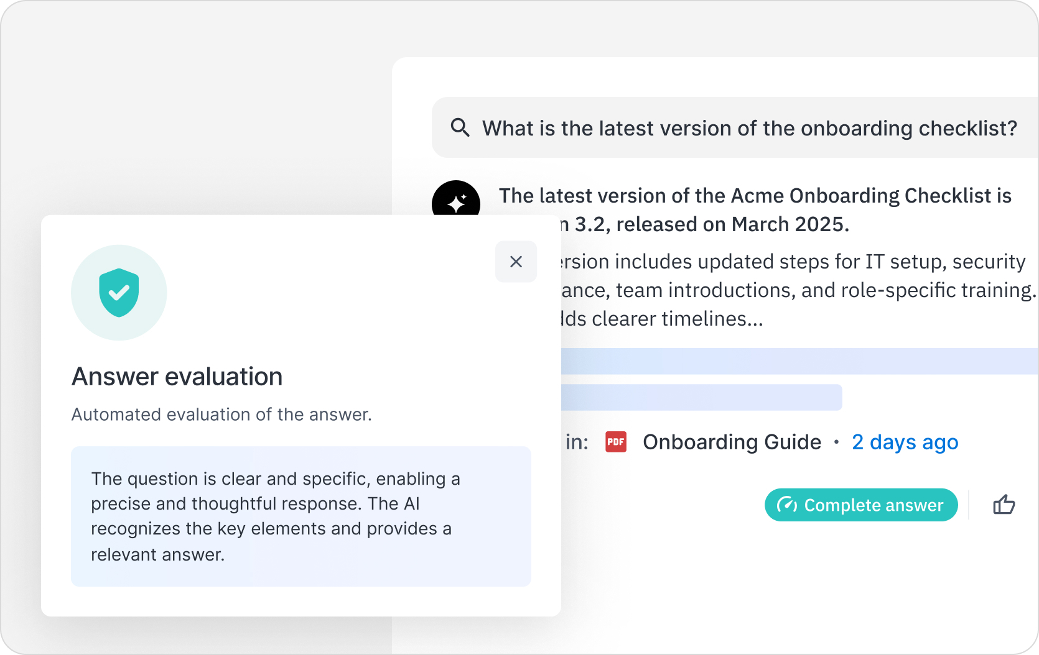Click the checkmark inside the teal shield
Image resolution: width=1039 pixels, height=655 pixels.
(x=119, y=292)
